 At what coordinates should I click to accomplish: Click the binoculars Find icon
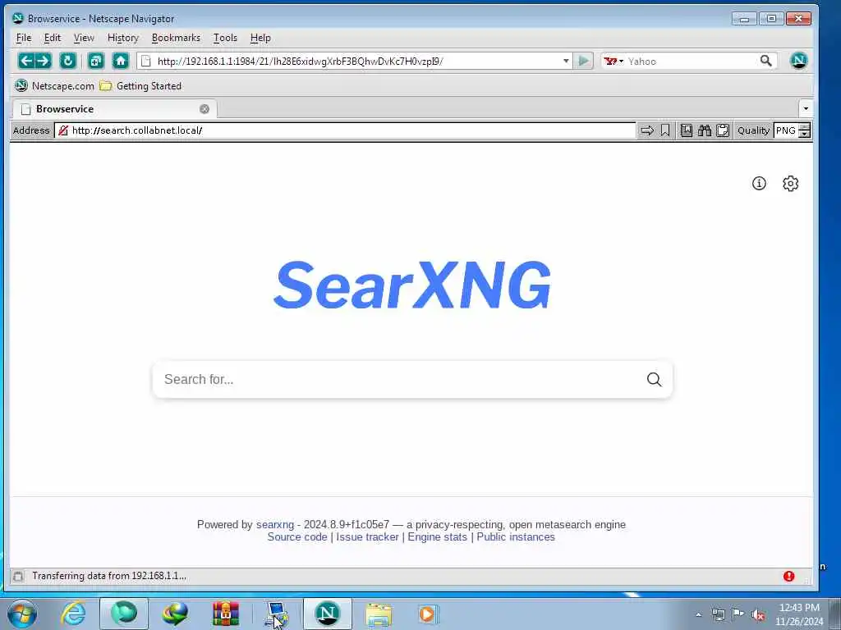[704, 130]
